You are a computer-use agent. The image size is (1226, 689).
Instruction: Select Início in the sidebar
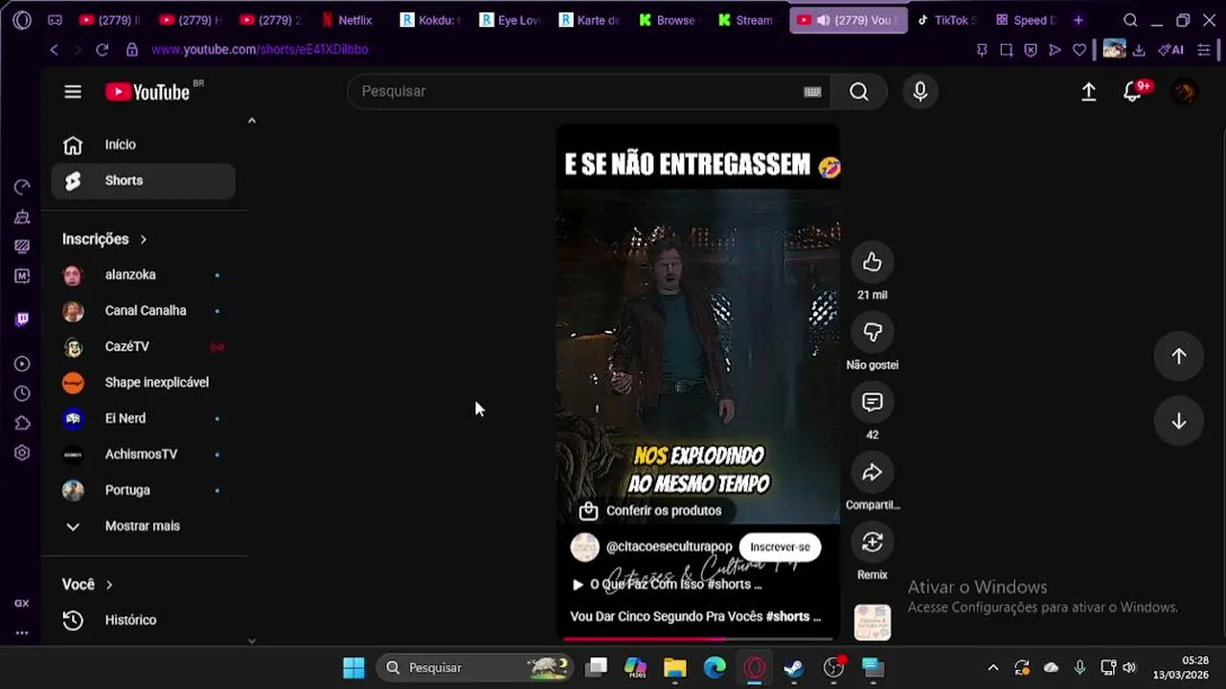143,145
